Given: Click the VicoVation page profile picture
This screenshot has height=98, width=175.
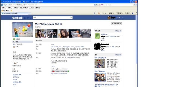Looking at the screenshot, I should click(22, 29).
